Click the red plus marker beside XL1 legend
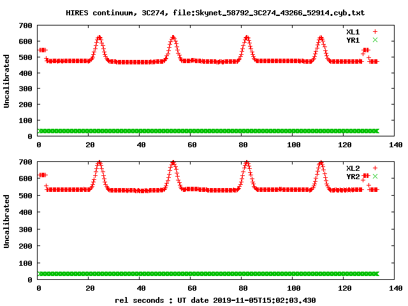 [375, 32]
